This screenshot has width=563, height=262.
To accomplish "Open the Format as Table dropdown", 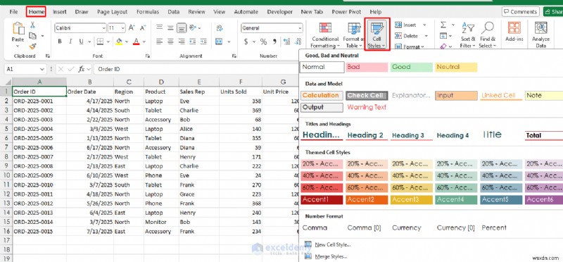I will point(354,35).
